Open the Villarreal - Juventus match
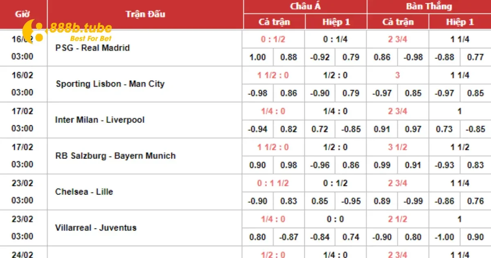This screenshot has width=491, height=258. click(96, 228)
